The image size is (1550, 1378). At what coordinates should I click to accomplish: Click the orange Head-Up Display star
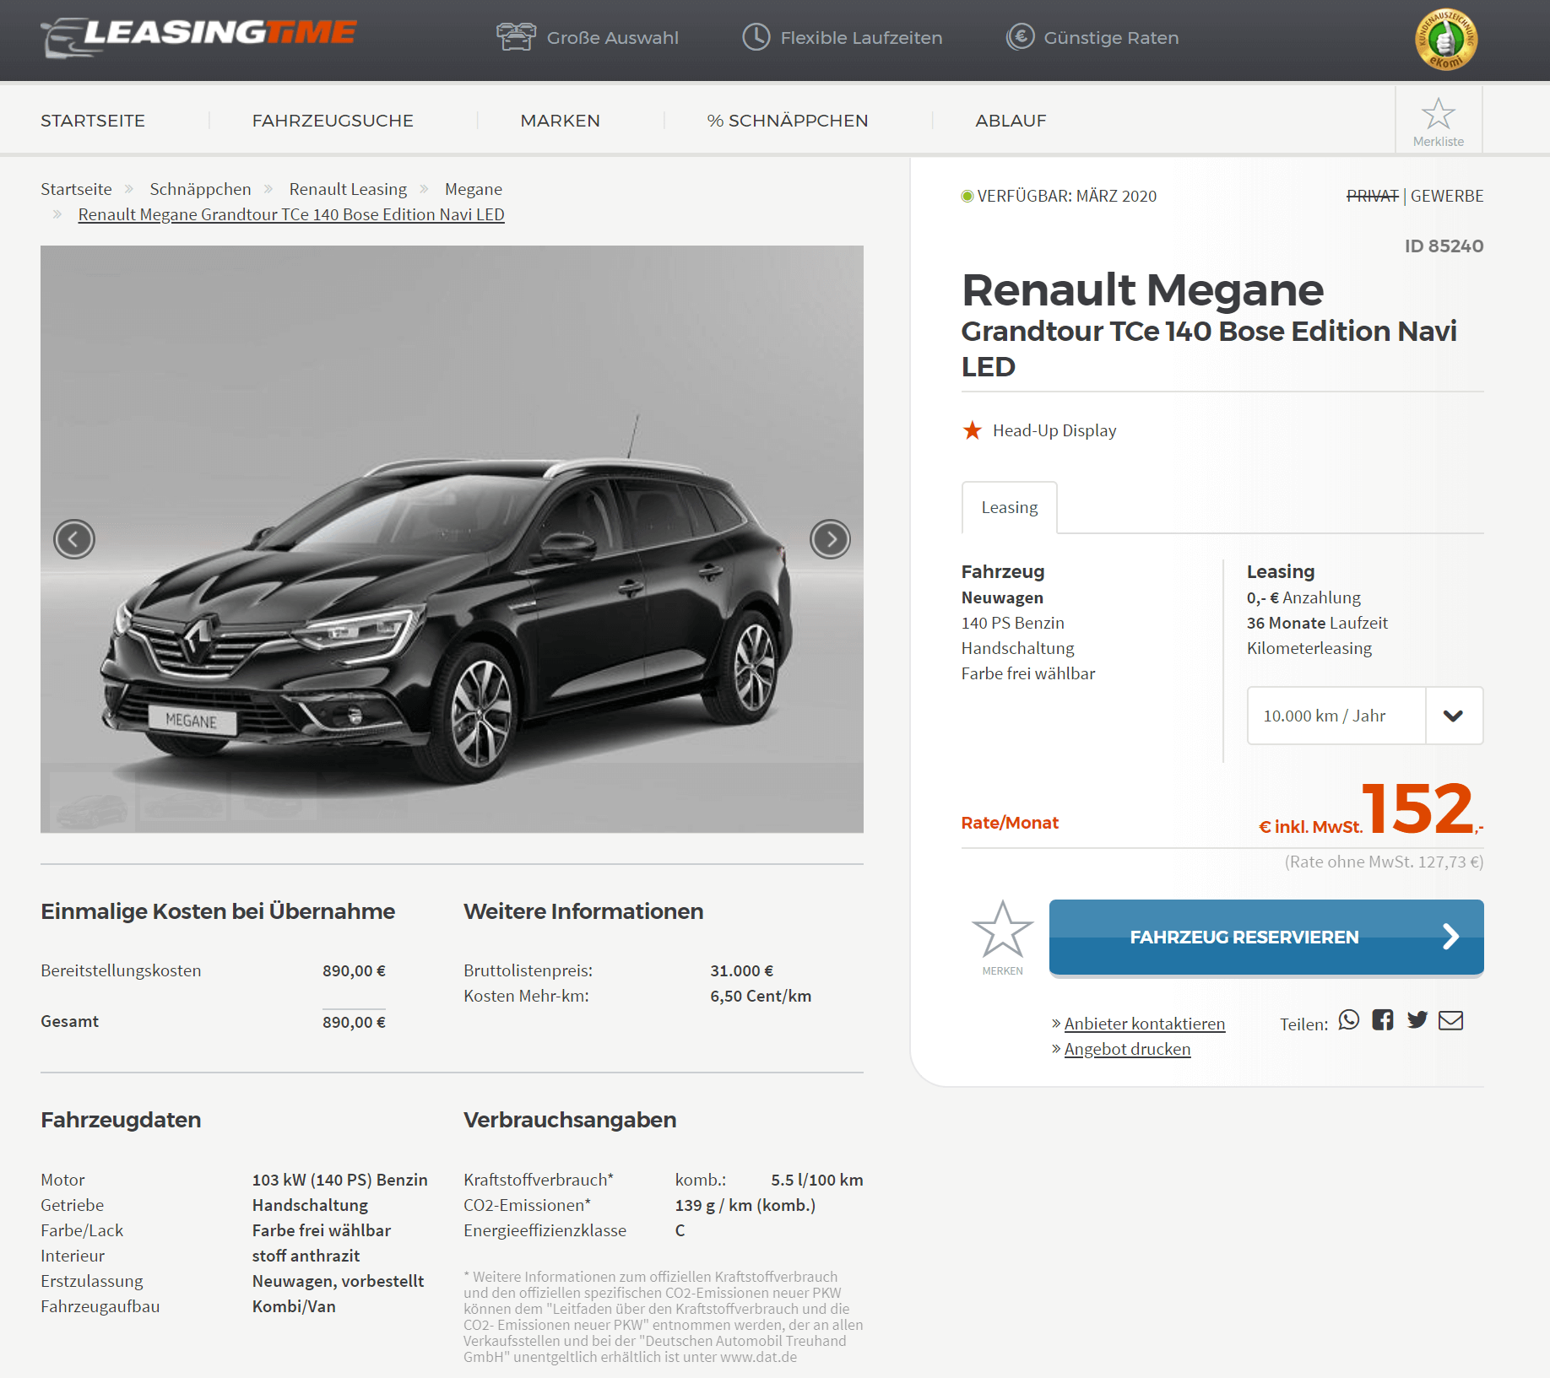pos(973,430)
